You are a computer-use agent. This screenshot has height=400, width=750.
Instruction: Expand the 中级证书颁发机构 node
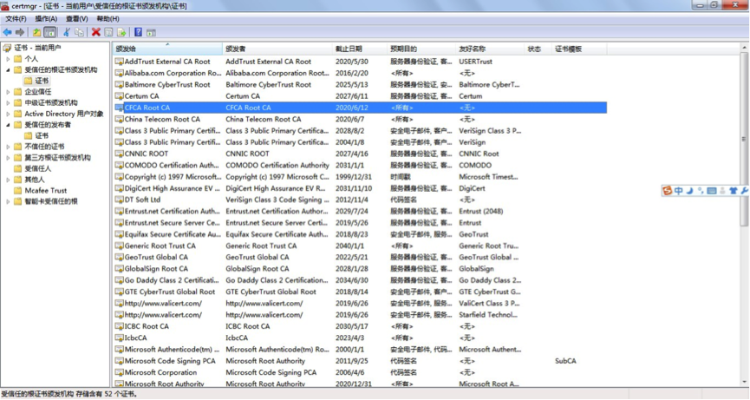(8, 103)
